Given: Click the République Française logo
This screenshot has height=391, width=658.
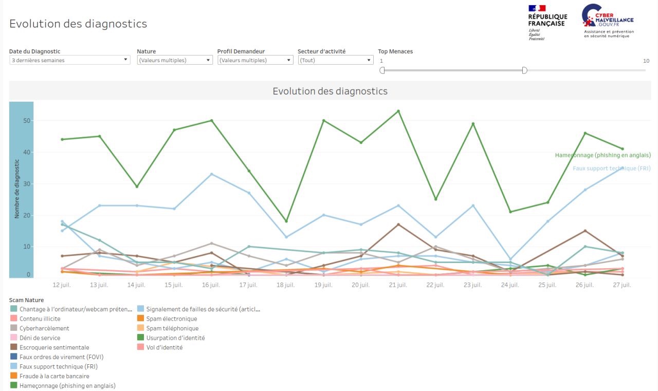Looking at the screenshot, I should tap(546, 22).
